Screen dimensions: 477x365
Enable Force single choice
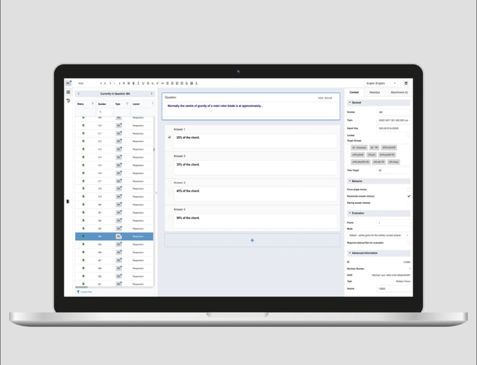pos(409,190)
